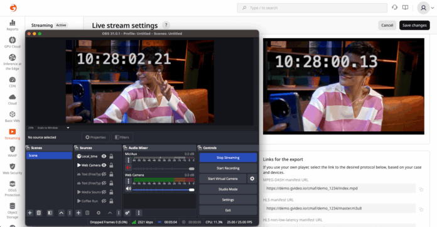Open OBS Settings from Controls
This screenshot has height=227, width=437.
tap(228, 200)
